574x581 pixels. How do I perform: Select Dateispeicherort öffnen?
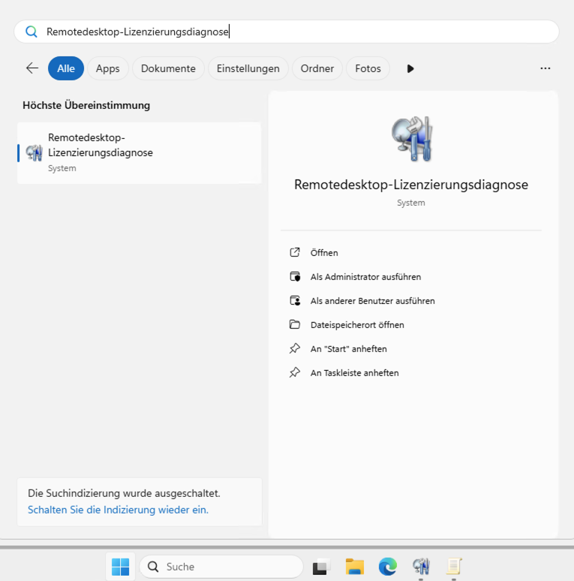tap(357, 325)
